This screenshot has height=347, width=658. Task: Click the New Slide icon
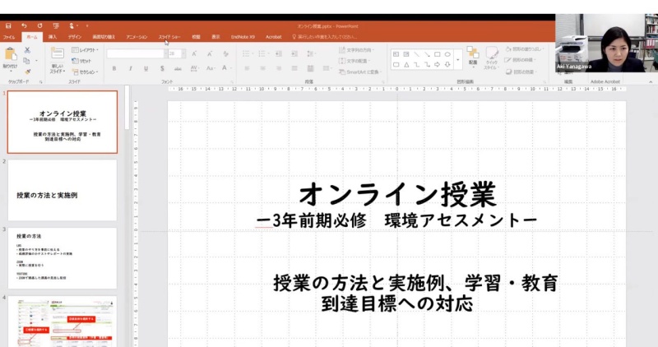coord(57,53)
